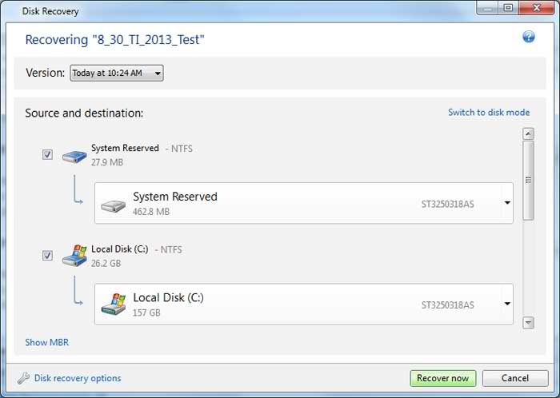Click the scrollbar down arrow
The width and height of the screenshot is (560, 398).
(528, 323)
